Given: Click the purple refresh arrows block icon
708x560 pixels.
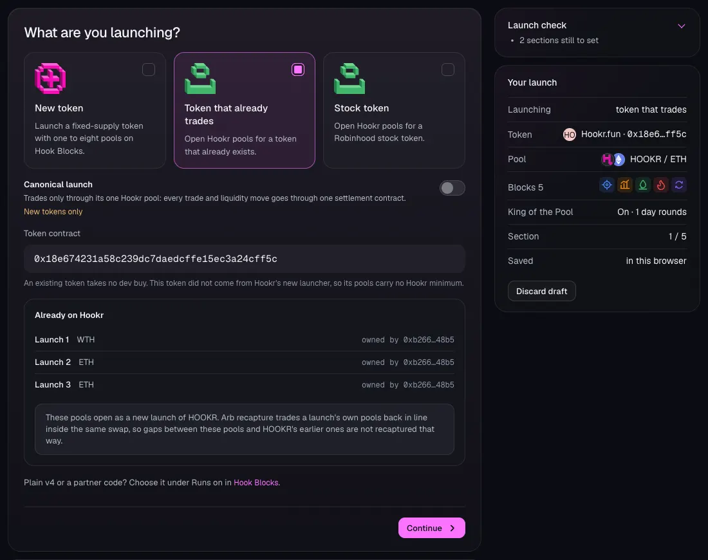Looking at the screenshot, I should [x=679, y=185].
